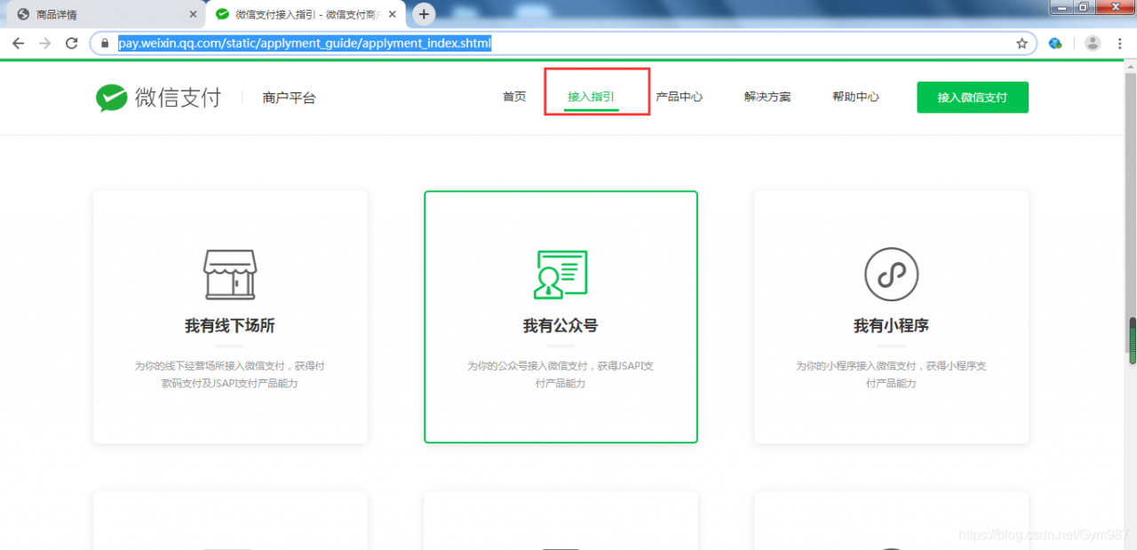Click the 商户平台 label
Screen dimensions: 1137x550
[x=289, y=98]
